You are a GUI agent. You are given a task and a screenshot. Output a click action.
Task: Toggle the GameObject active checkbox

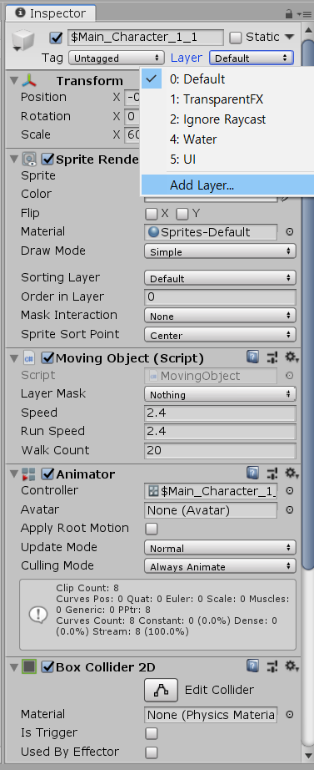[x=57, y=38]
